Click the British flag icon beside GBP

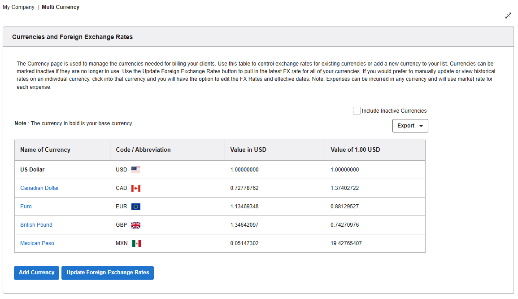tap(136, 224)
